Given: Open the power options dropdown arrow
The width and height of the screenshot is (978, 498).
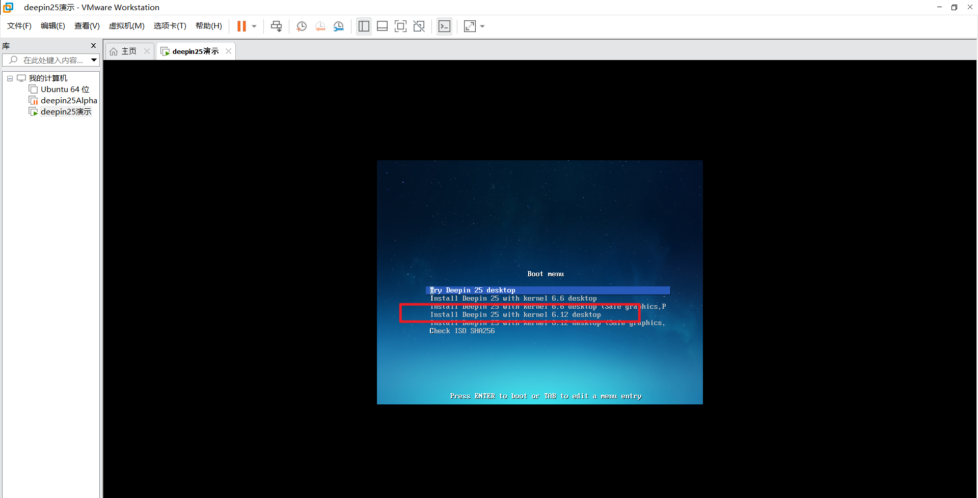Looking at the screenshot, I should pyautogui.click(x=254, y=26).
